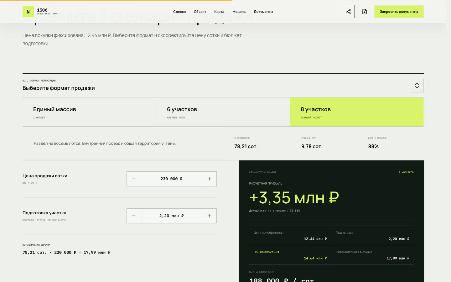
Task: Click the revenue formula 78,21 сот. × 230 000 ₽
Action: point(66,252)
